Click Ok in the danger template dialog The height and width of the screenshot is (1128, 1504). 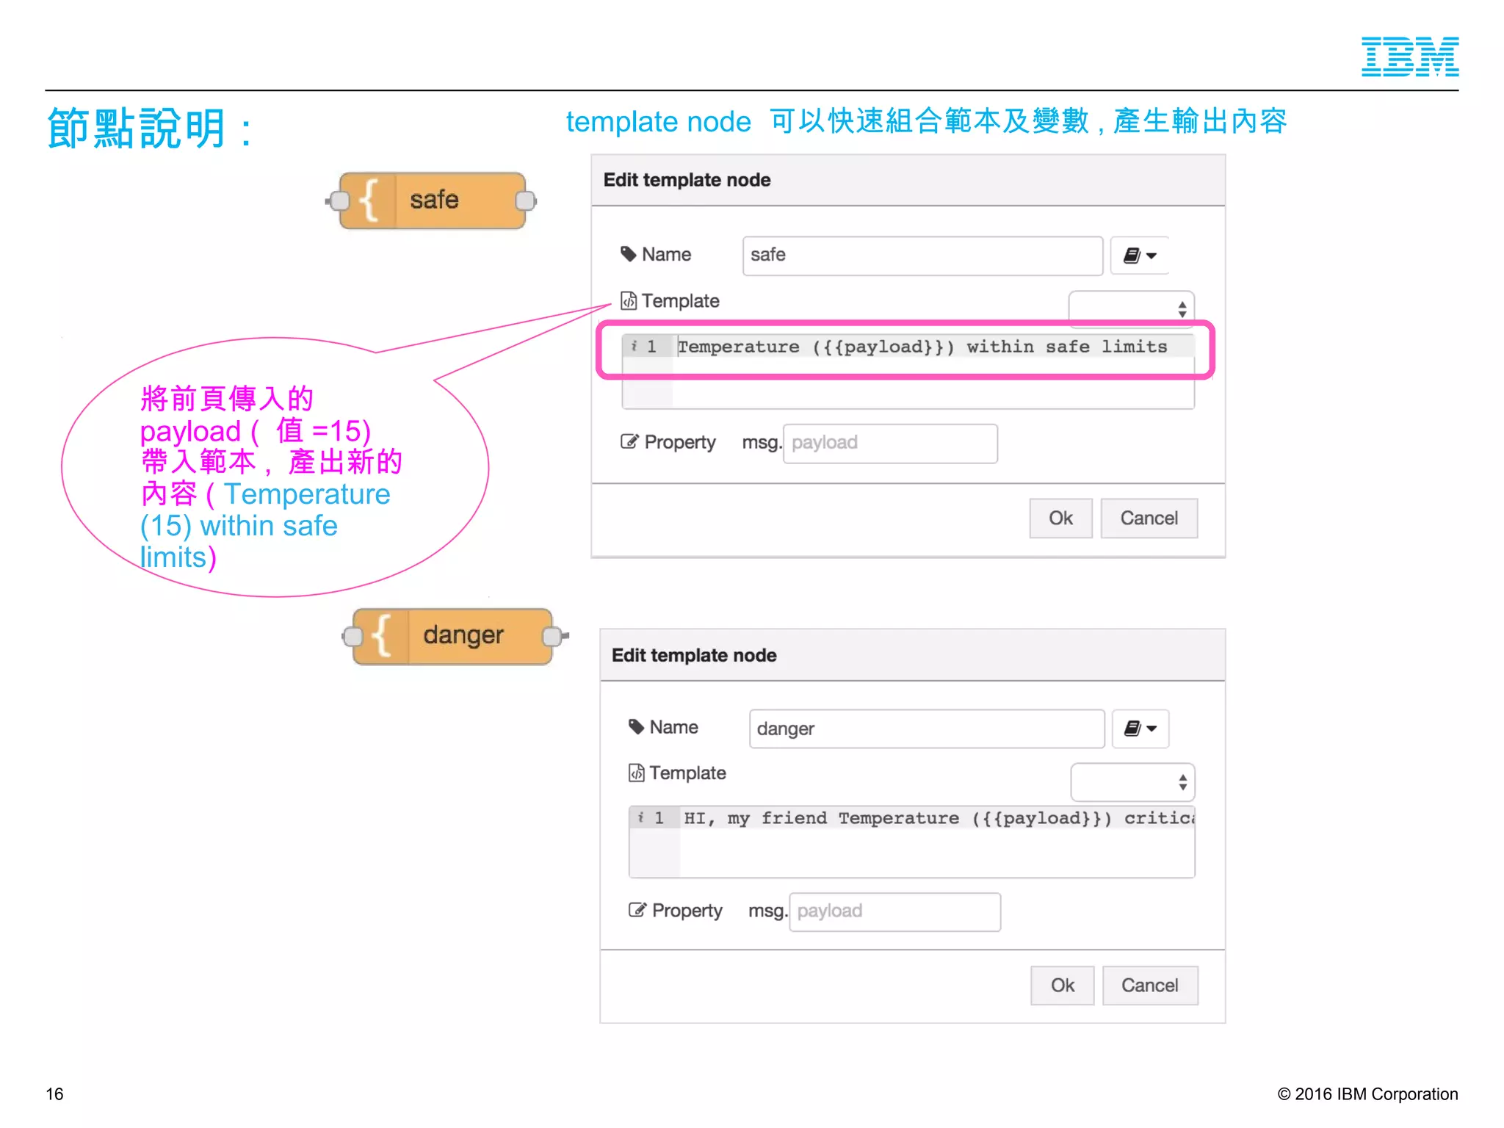point(1063,986)
